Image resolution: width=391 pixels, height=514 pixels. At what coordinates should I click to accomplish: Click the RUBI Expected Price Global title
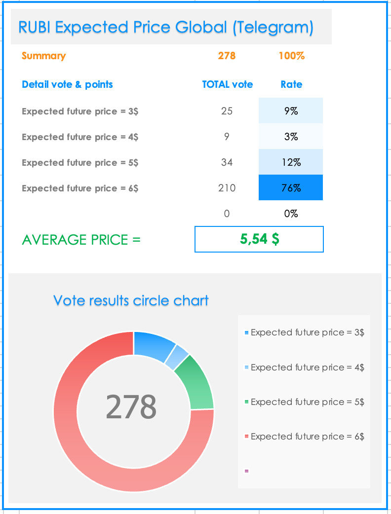pyautogui.click(x=166, y=27)
